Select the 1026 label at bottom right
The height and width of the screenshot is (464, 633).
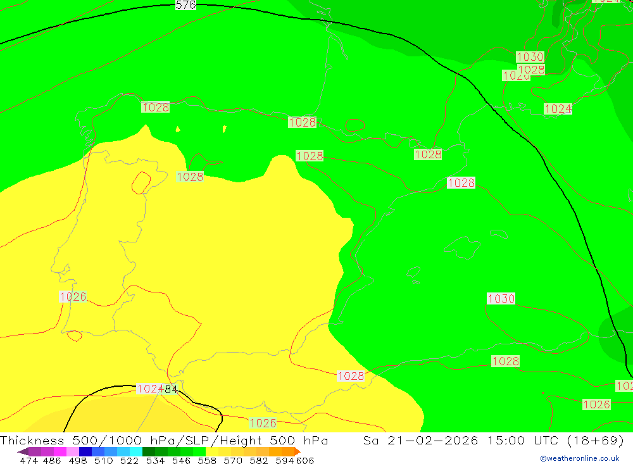(x=596, y=404)
